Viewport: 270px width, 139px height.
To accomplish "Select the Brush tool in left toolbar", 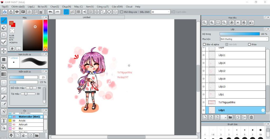I will tap(4, 20).
